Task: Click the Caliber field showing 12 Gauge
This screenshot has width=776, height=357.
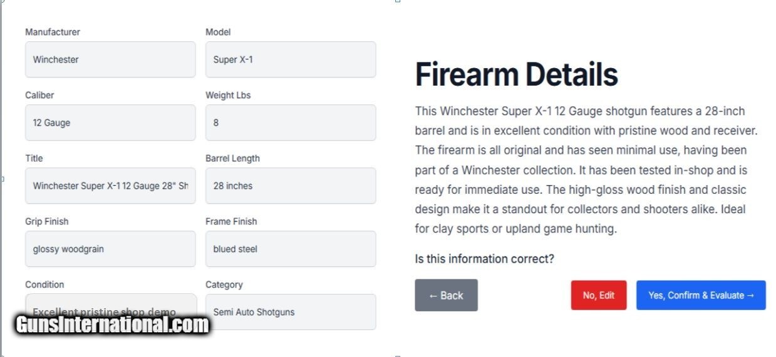Action: click(110, 123)
